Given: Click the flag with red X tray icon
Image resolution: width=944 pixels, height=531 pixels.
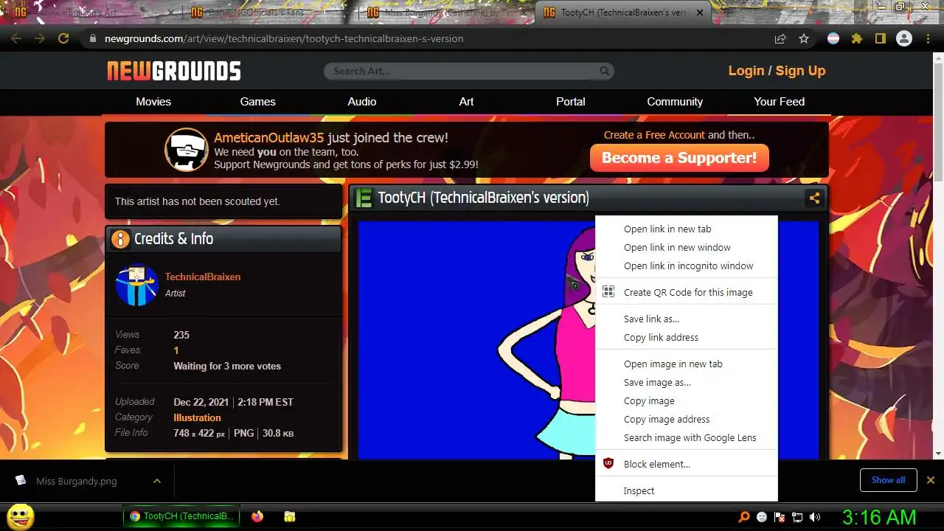Looking at the screenshot, I should 780,517.
